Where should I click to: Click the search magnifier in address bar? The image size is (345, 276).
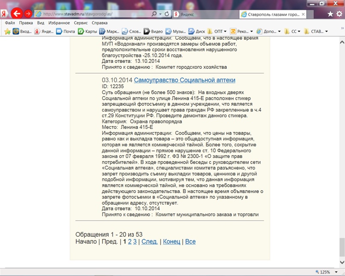(x=154, y=14)
